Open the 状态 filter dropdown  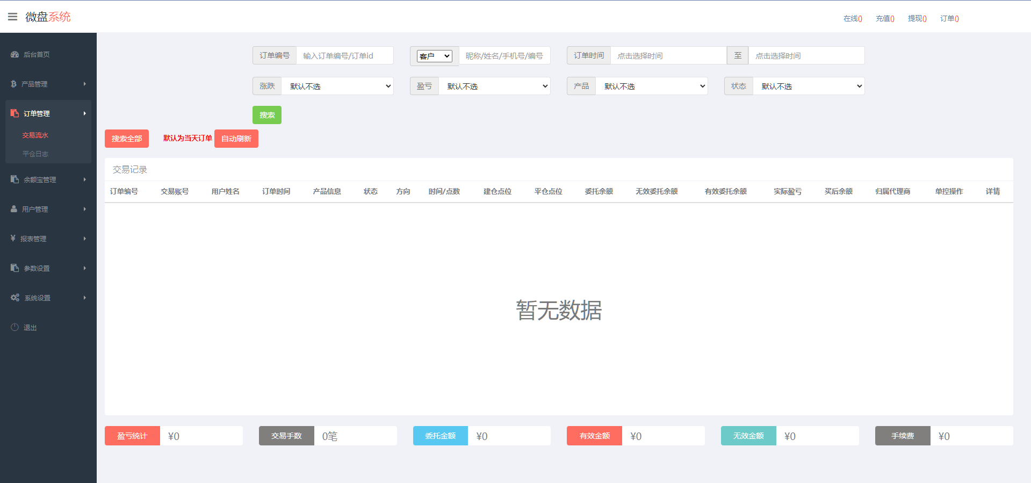click(809, 86)
